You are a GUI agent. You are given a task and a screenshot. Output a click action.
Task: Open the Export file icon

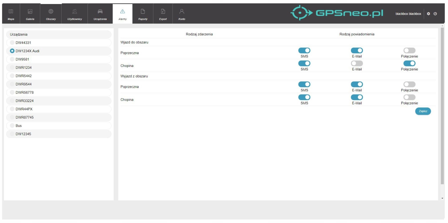click(163, 12)
